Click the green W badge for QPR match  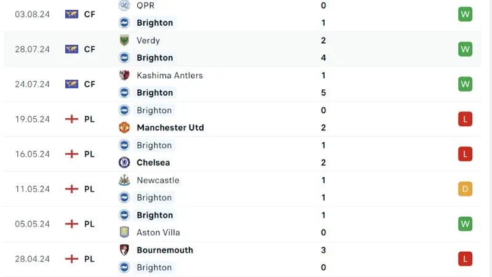point(465,14)
